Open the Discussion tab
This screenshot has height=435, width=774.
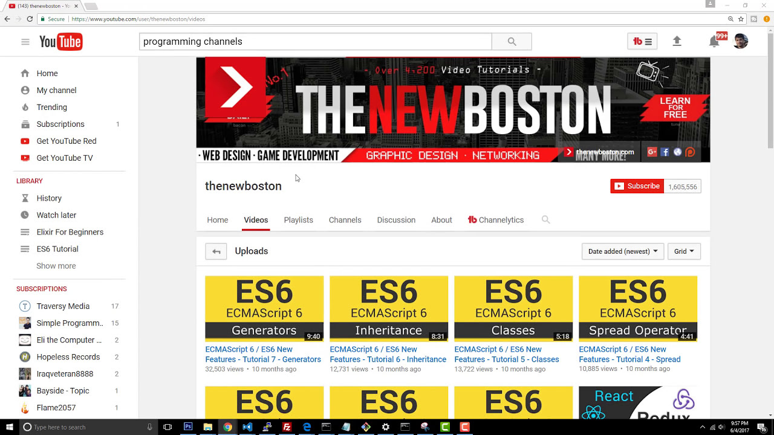point(396,220)
